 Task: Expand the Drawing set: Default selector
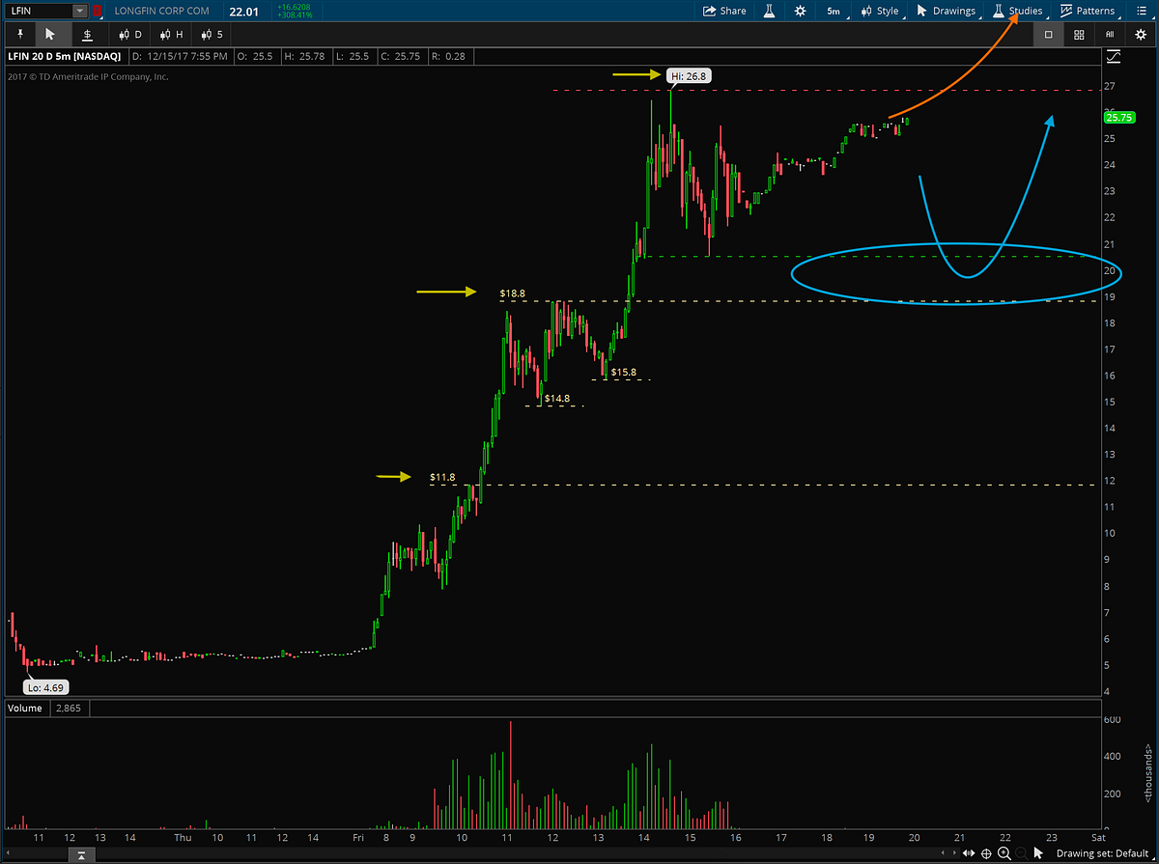1101,853
